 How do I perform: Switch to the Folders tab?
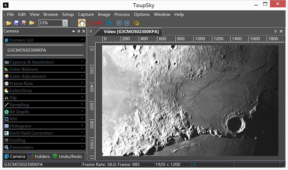pyautogui.click(x=40, y=157)
